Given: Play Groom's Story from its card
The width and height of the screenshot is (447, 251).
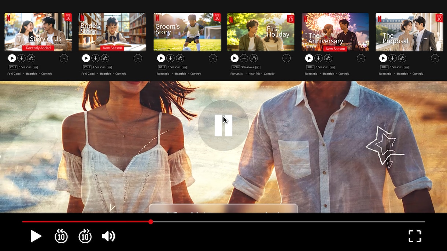Looking at the screenshot, I should 161,58.
